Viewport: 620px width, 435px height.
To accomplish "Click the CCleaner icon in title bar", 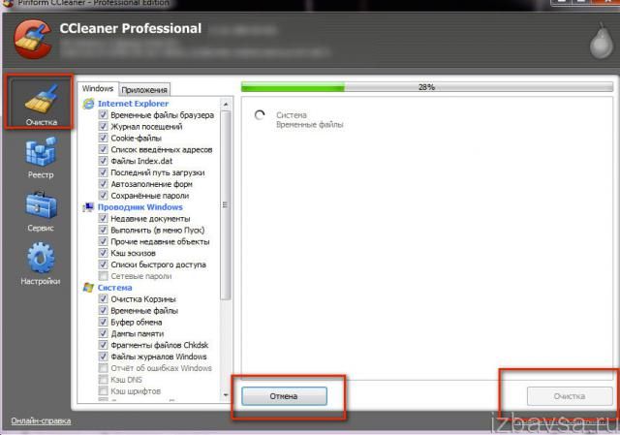I will click(7, 3).
